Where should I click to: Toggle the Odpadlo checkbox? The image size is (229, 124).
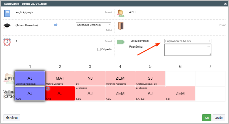(x=99, y=49)
